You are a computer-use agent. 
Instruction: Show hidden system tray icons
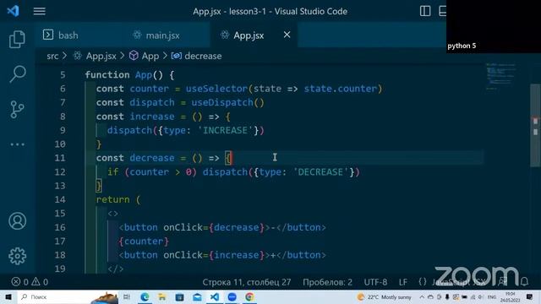pyautogui.click(x=422, y=296)
